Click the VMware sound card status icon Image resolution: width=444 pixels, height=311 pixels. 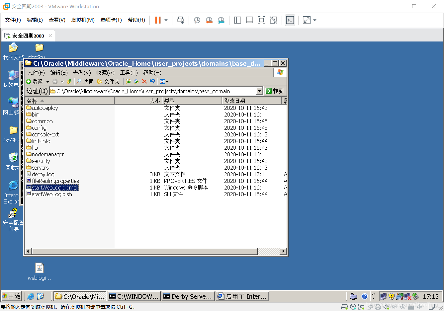[x=386, y=307]
